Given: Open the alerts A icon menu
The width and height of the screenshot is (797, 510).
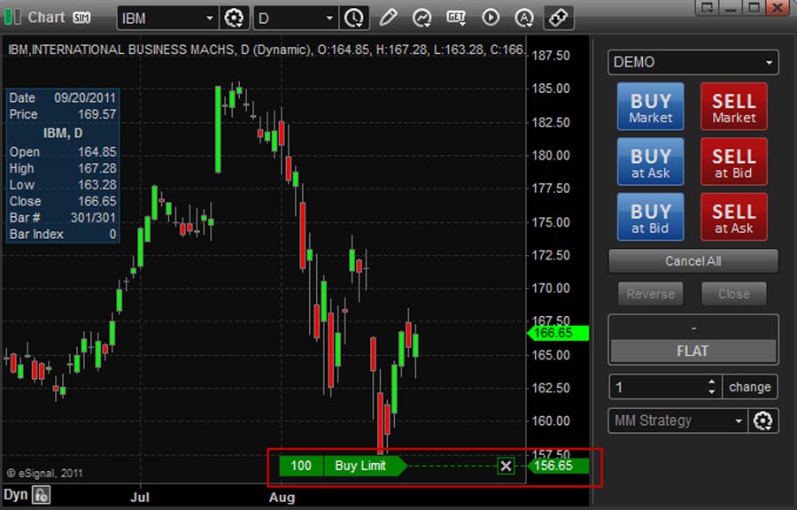Looking at the screenshot, I should pyautogui.click(x=523, y=19).
